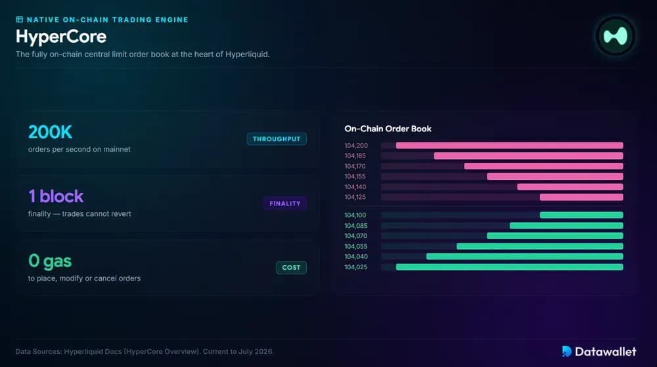657x367 pixels.
Task: Click the 0 gas cost value
Action: (x=50, y=261)
